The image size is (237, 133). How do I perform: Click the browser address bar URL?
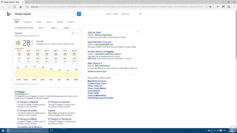(117, 7)
